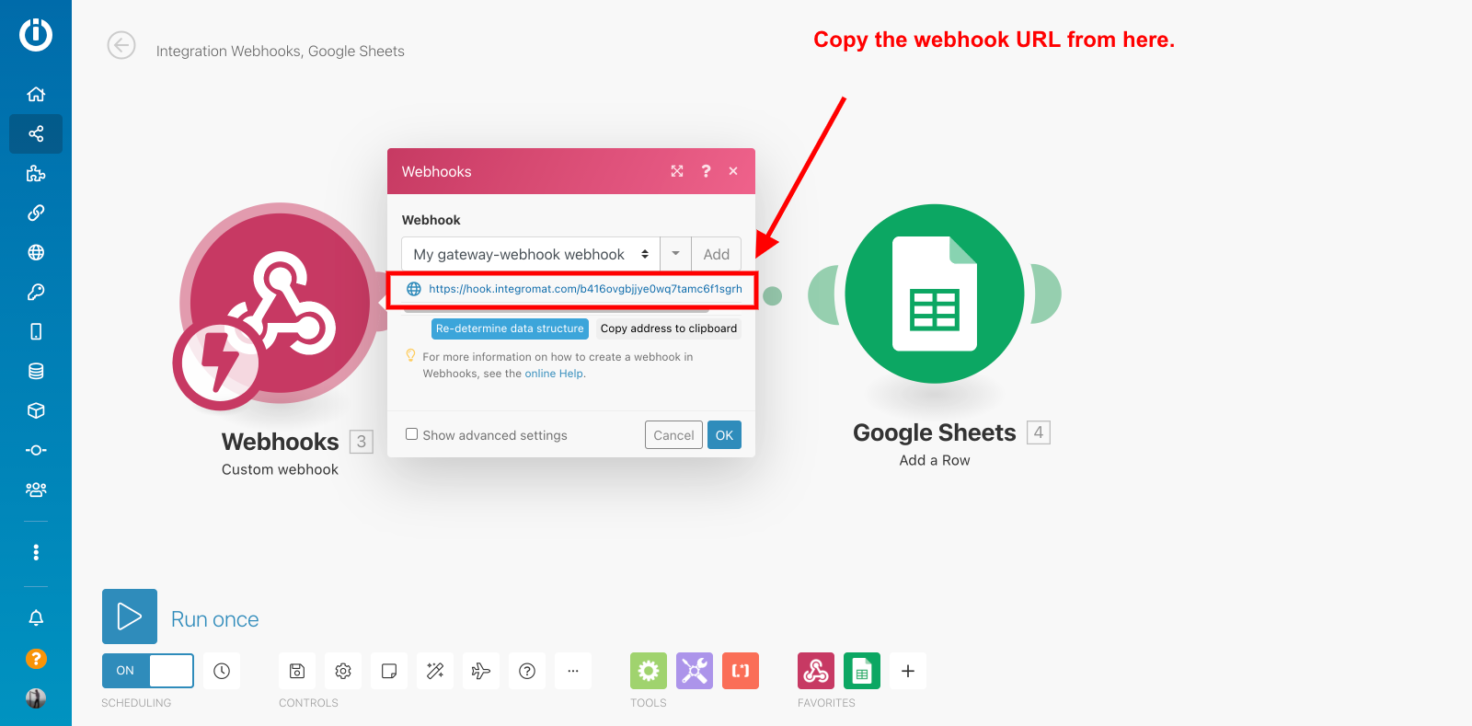Click the Webhooks module number 3
The width and height of the screenshot is (1472, 726).
tap(362, 442)
